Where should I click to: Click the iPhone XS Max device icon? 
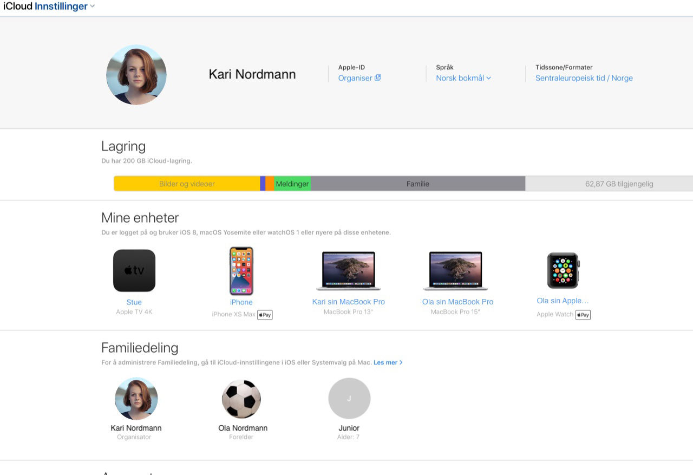[241, 271]
